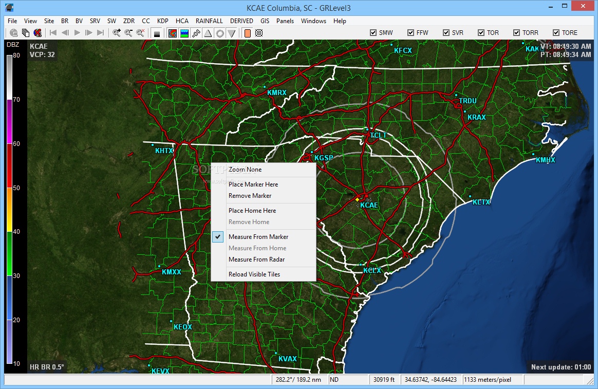Click the KMRX radar site label

click(276, 92)
